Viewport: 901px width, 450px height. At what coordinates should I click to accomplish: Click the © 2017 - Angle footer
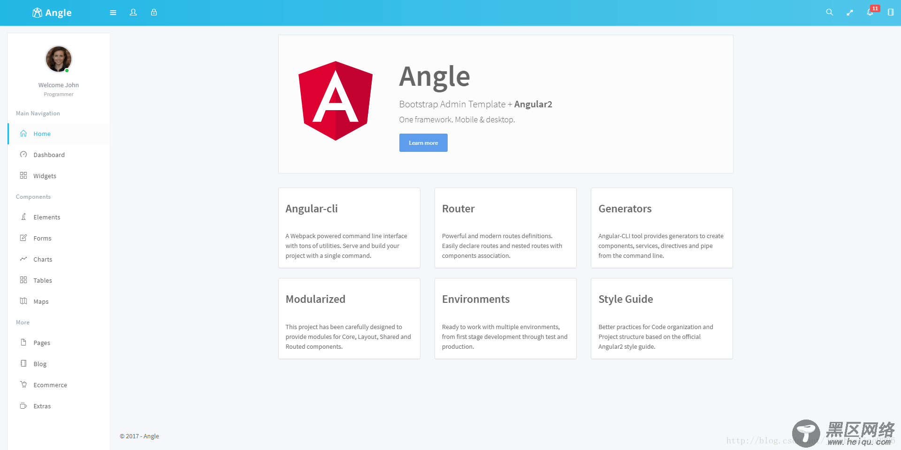point(139,436)
